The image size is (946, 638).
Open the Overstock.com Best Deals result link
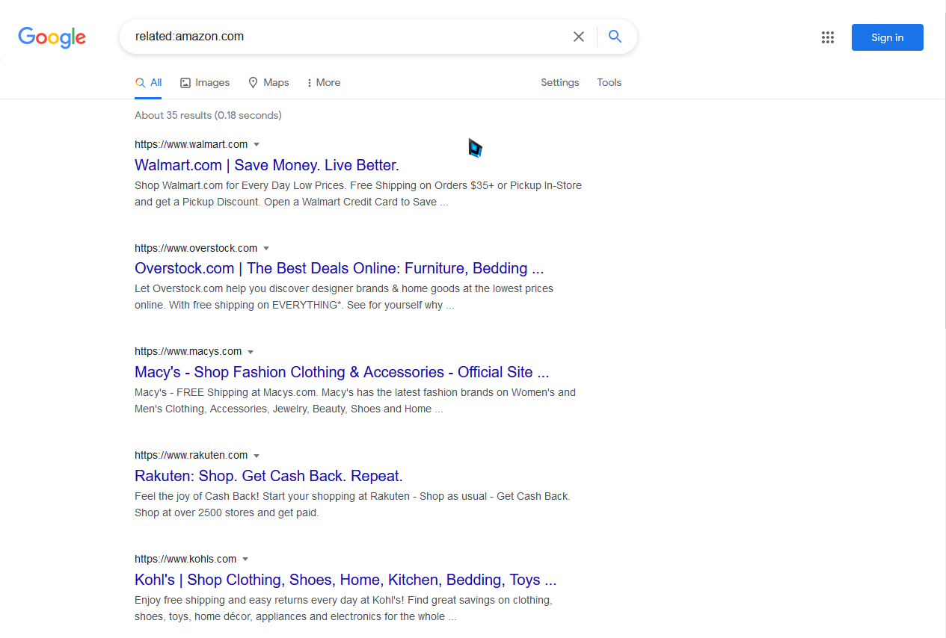click(340, 268)
